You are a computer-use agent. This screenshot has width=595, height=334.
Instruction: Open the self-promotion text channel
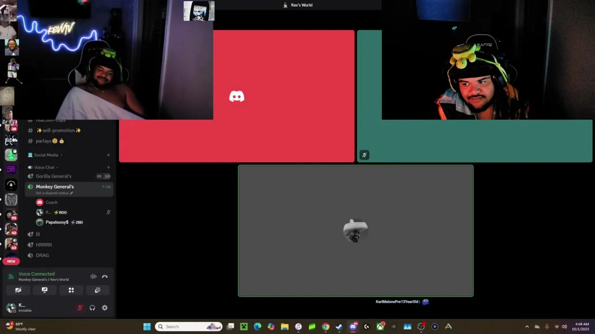coord(69,130)
